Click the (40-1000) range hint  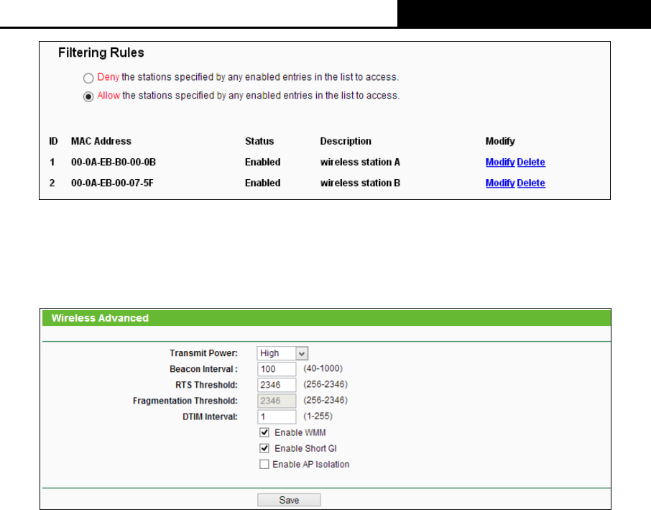click(x=323, y=369)
